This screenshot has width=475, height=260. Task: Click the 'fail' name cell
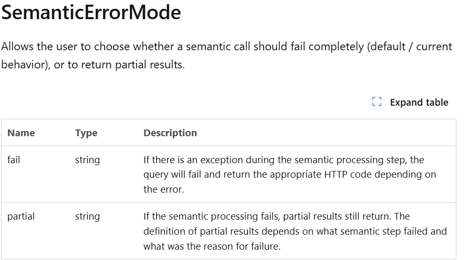click(x=13, y=160)
